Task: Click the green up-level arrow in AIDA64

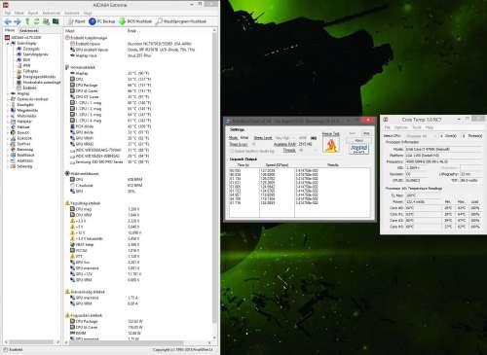Action: pos(27,21)
